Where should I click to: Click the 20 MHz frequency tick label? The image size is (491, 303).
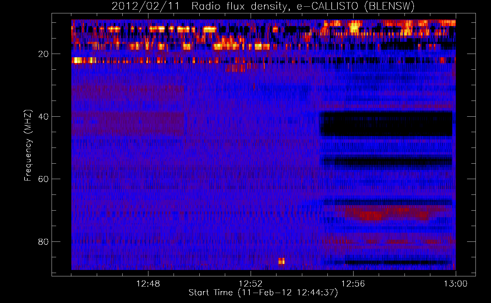tap(43, 54)
